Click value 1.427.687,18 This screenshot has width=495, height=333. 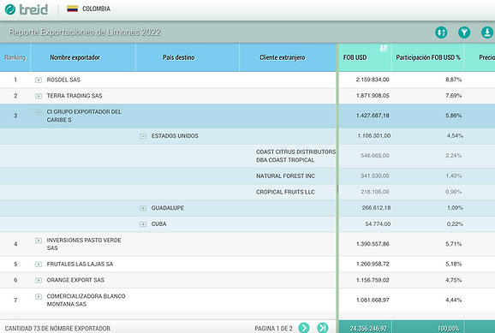[x=373, y=116]
